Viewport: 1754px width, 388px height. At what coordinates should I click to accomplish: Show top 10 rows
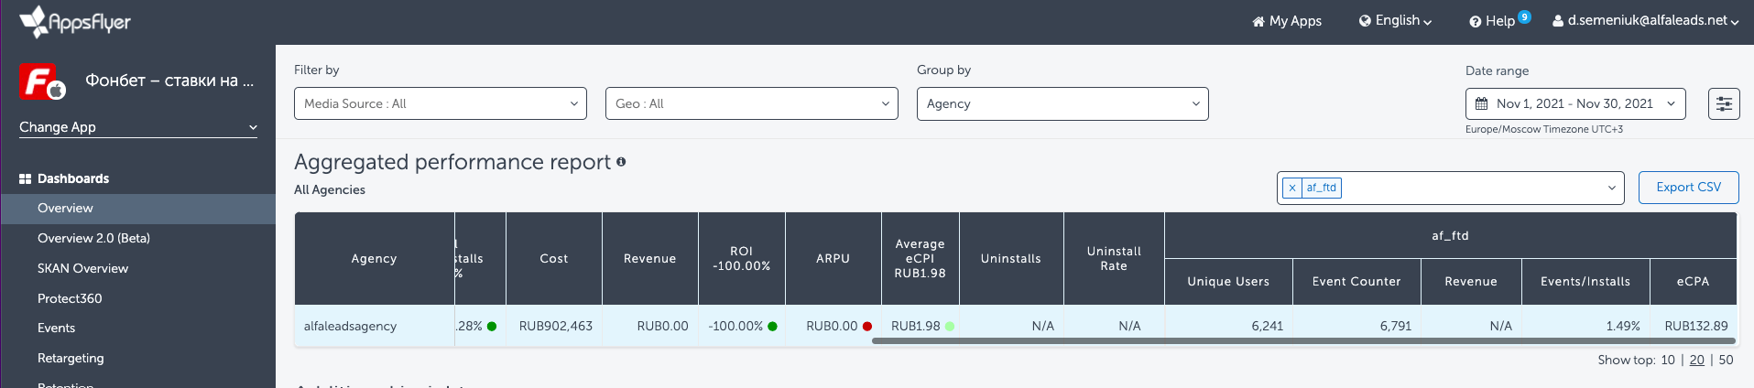(x=1668, y=361)
